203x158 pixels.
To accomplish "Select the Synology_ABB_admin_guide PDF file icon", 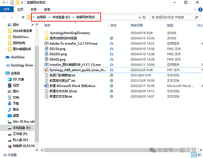I will (46, 70).
